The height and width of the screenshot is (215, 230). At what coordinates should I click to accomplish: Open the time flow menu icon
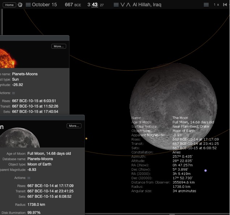coord(206,5)
